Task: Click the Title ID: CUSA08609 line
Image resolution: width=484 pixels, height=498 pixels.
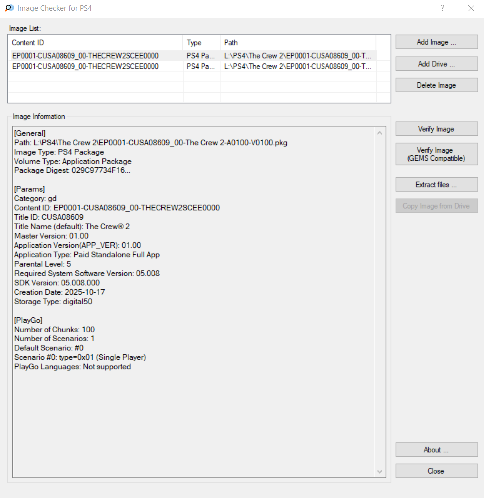Action: pos(49,217)
